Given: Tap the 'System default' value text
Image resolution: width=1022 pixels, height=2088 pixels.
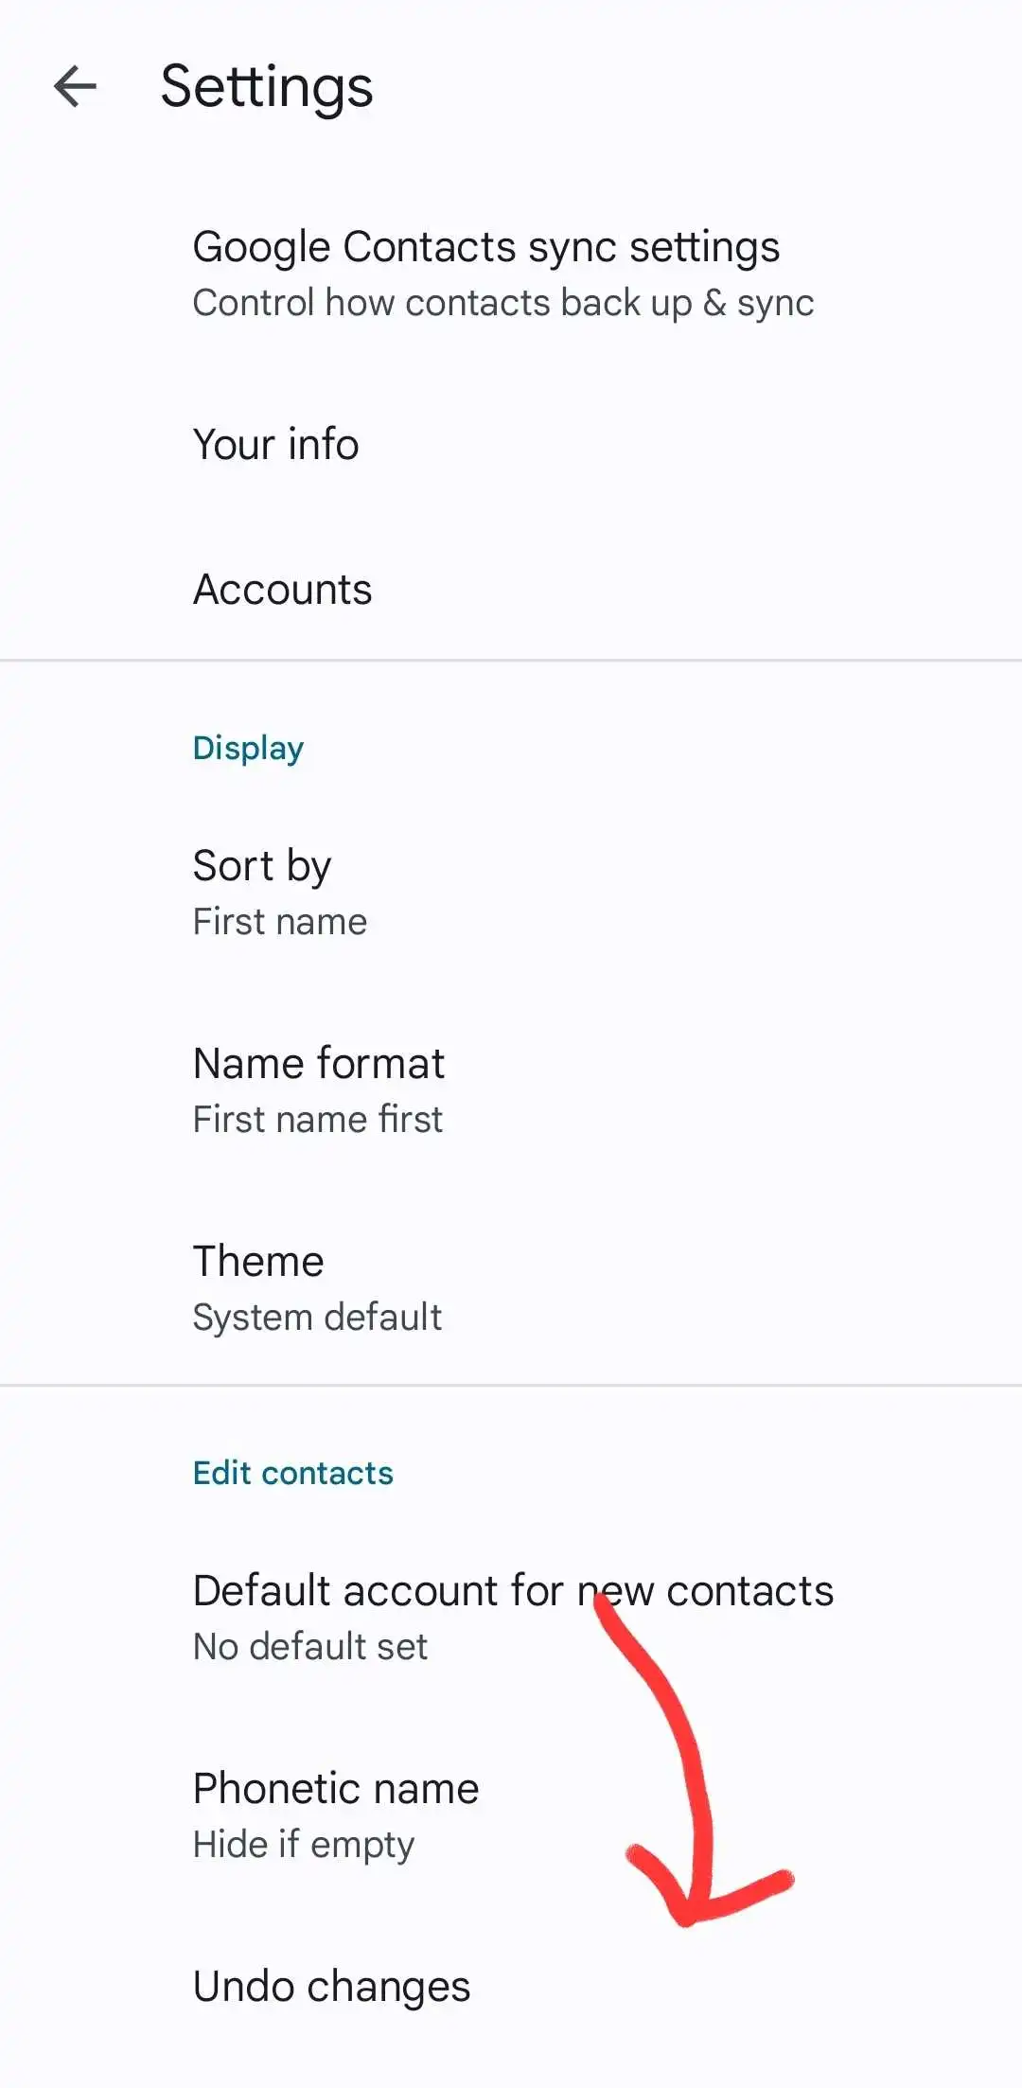Looking at the screenshot, I should [x=318, y=1318].
